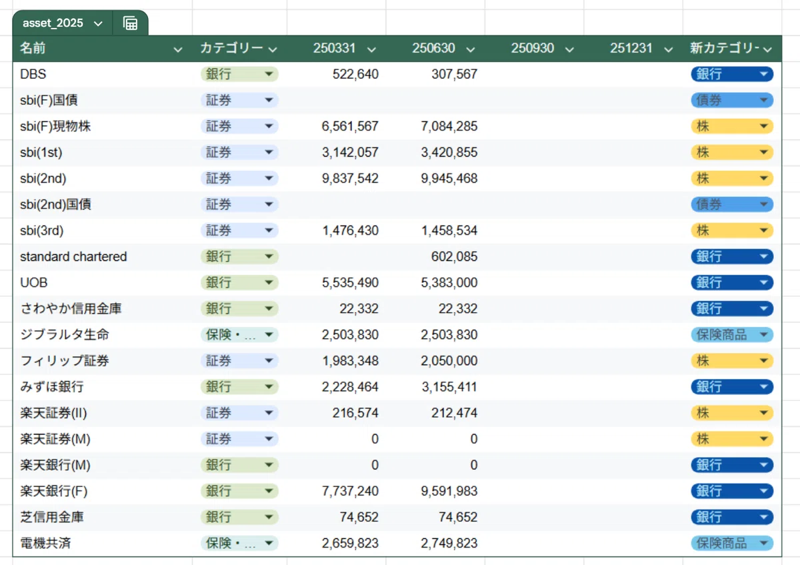The image size is (800, 565).
Task: Select the empty 250930 cell for DBS
Action: [534, 74]
